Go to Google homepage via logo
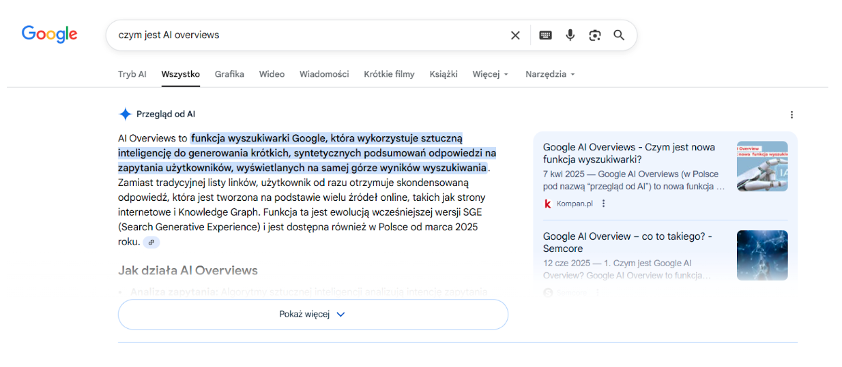Screen dimensions: 842x367 coord(49,34)
